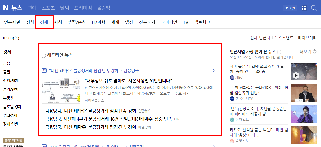Go to 연예 section

(32, 8)
